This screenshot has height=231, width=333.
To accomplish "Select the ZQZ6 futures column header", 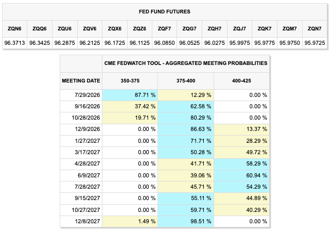I will pos(140,29).
